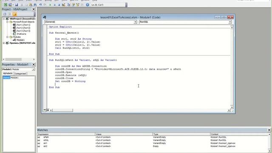Open Find with the binoculars icon
Image resolution: width=272 pixels, height=153 pixels.
tap(35, 5)
